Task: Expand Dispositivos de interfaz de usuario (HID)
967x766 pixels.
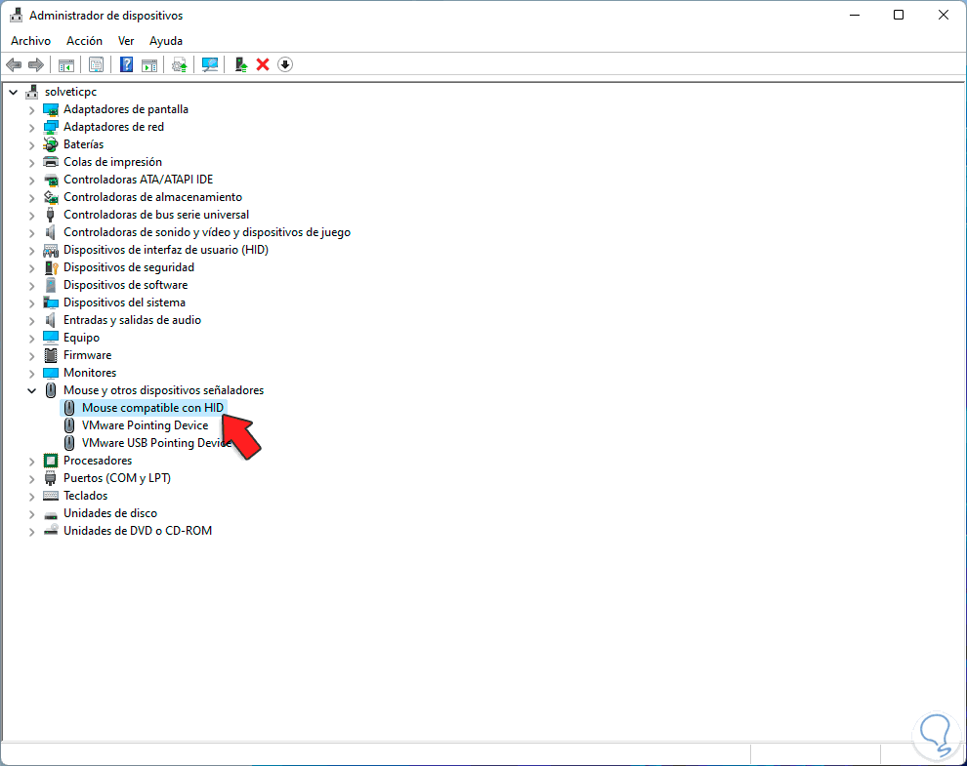Action: coord(31,251)
